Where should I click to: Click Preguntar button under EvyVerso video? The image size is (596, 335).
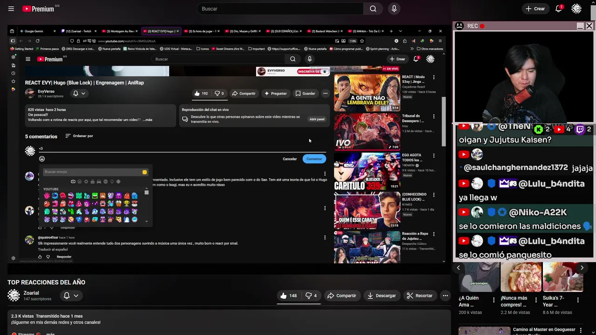[275, 94]
